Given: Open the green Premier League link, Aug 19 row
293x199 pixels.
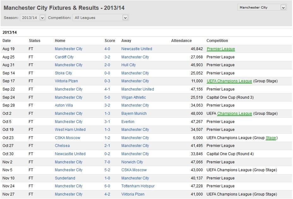Looking at the screenshot, I should pos(221,49).
